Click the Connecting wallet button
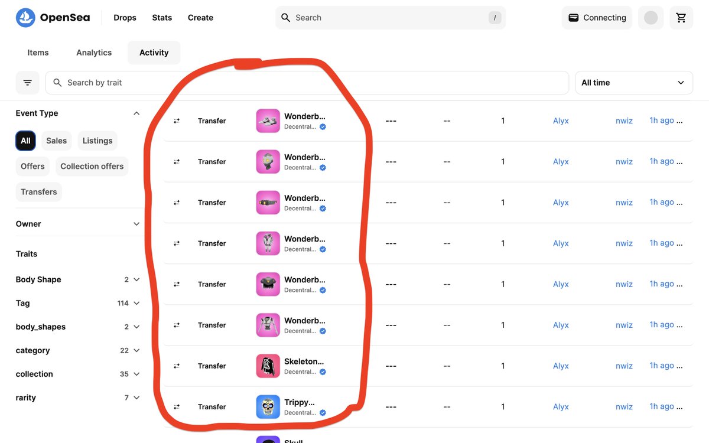Screen dimensions: 709x443 click(x=597, y=18)
